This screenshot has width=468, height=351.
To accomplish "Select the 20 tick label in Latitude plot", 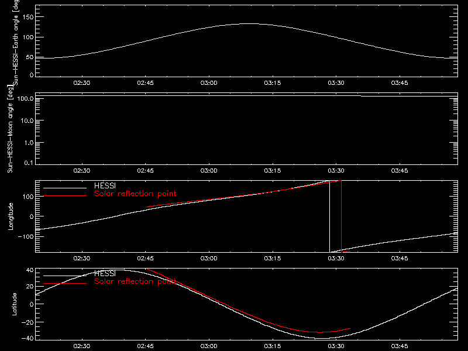I will (x=30, y=287).
